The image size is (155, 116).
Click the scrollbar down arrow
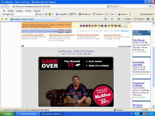point(153,106)
